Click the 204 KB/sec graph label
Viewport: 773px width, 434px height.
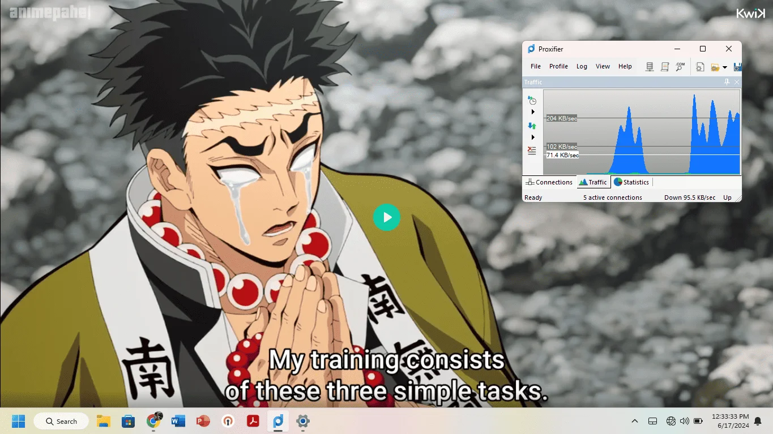click(561, 118)
